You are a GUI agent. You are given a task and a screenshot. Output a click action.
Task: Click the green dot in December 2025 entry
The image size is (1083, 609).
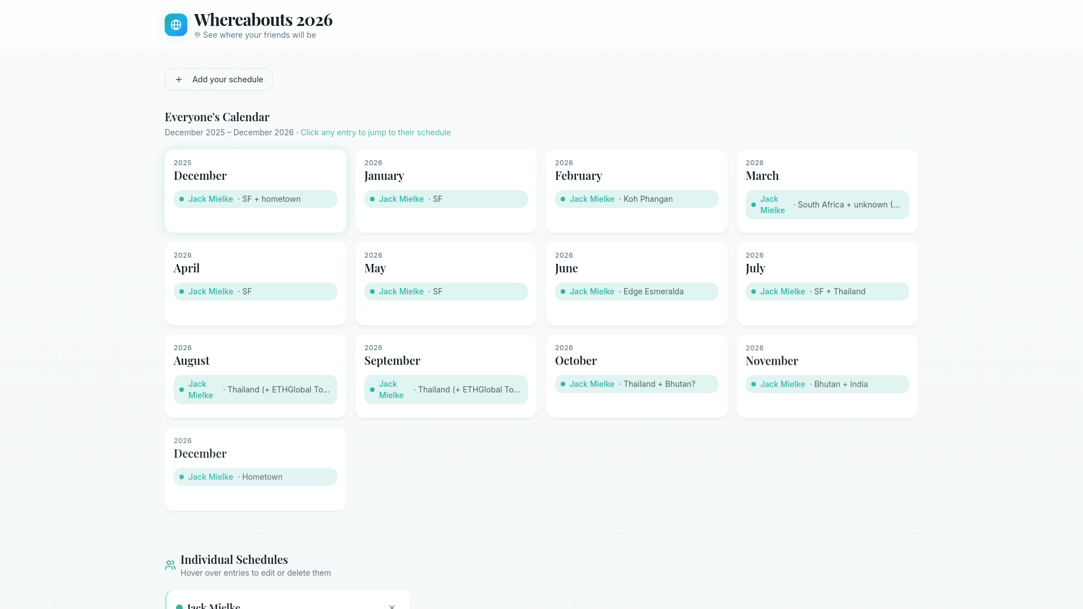pos(181,199)
